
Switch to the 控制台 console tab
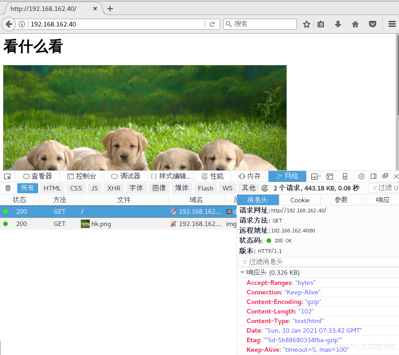pos(81,176)
